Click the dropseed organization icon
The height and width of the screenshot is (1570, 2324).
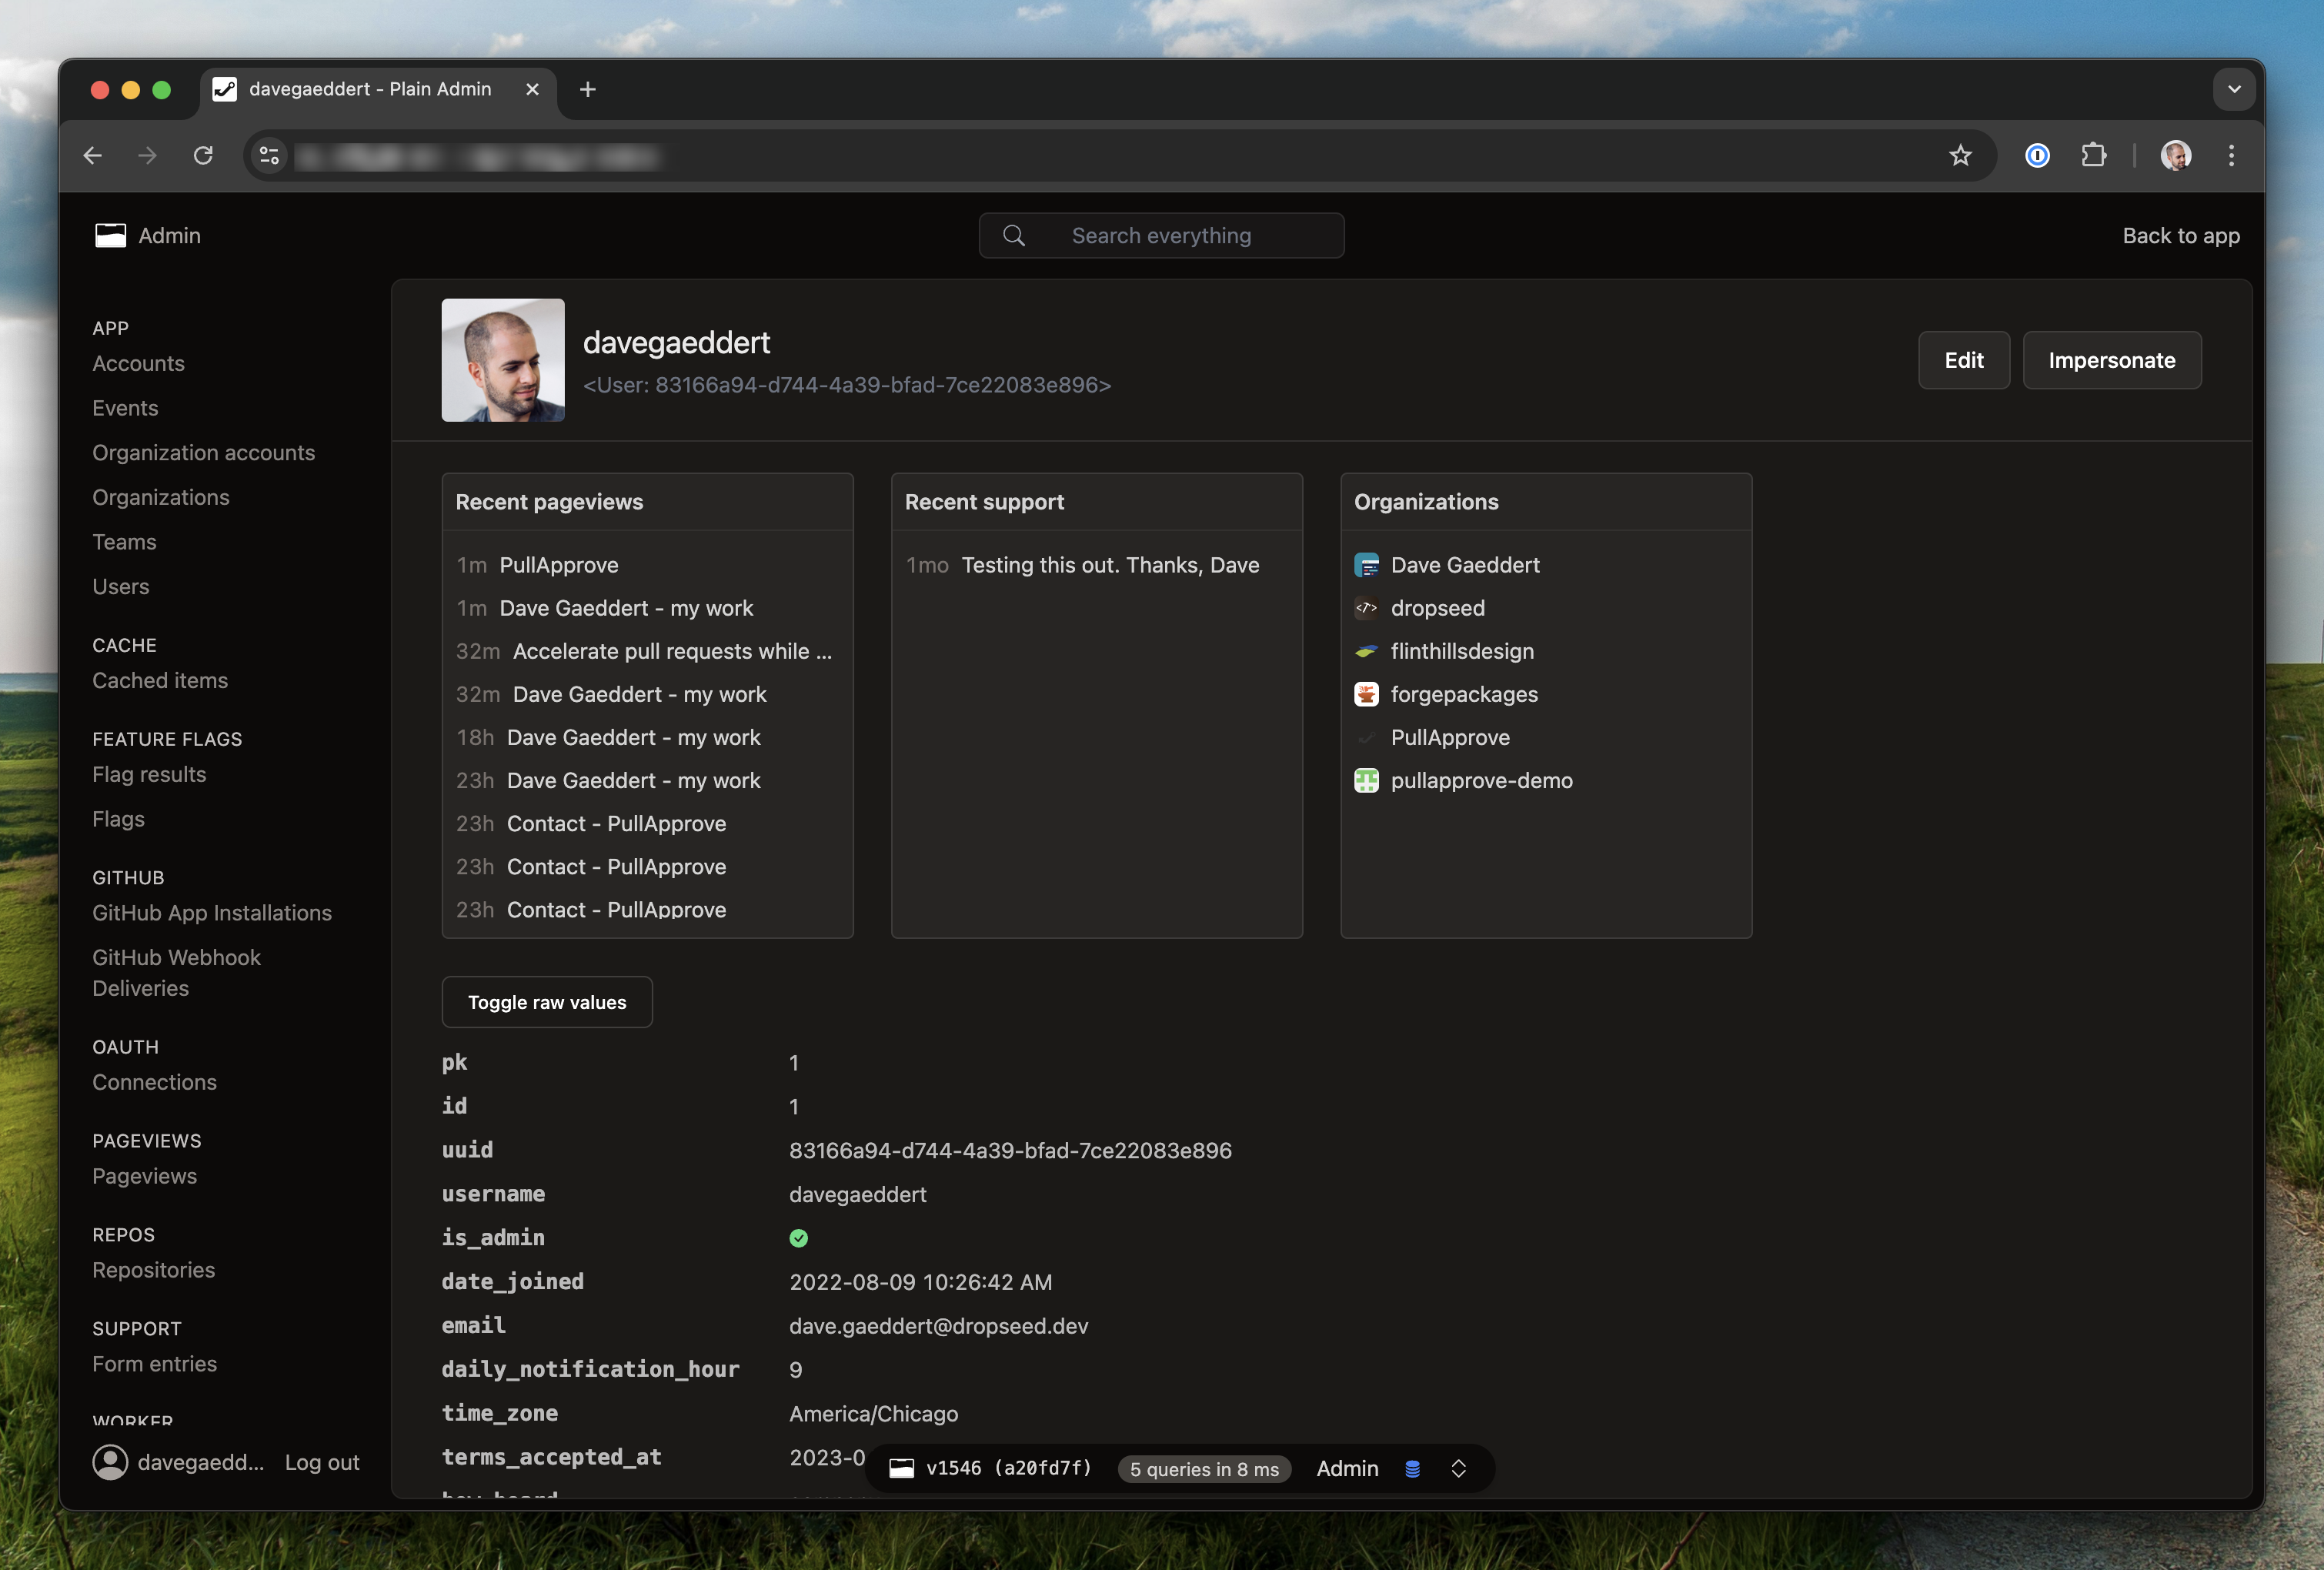coord(1366,608)
